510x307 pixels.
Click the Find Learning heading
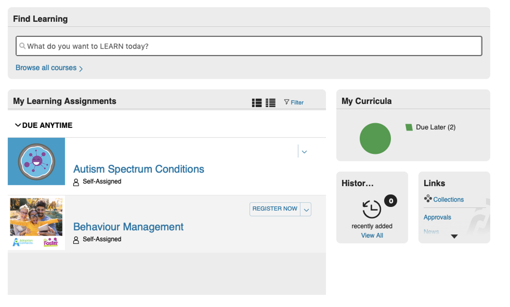tap(40, 19)
